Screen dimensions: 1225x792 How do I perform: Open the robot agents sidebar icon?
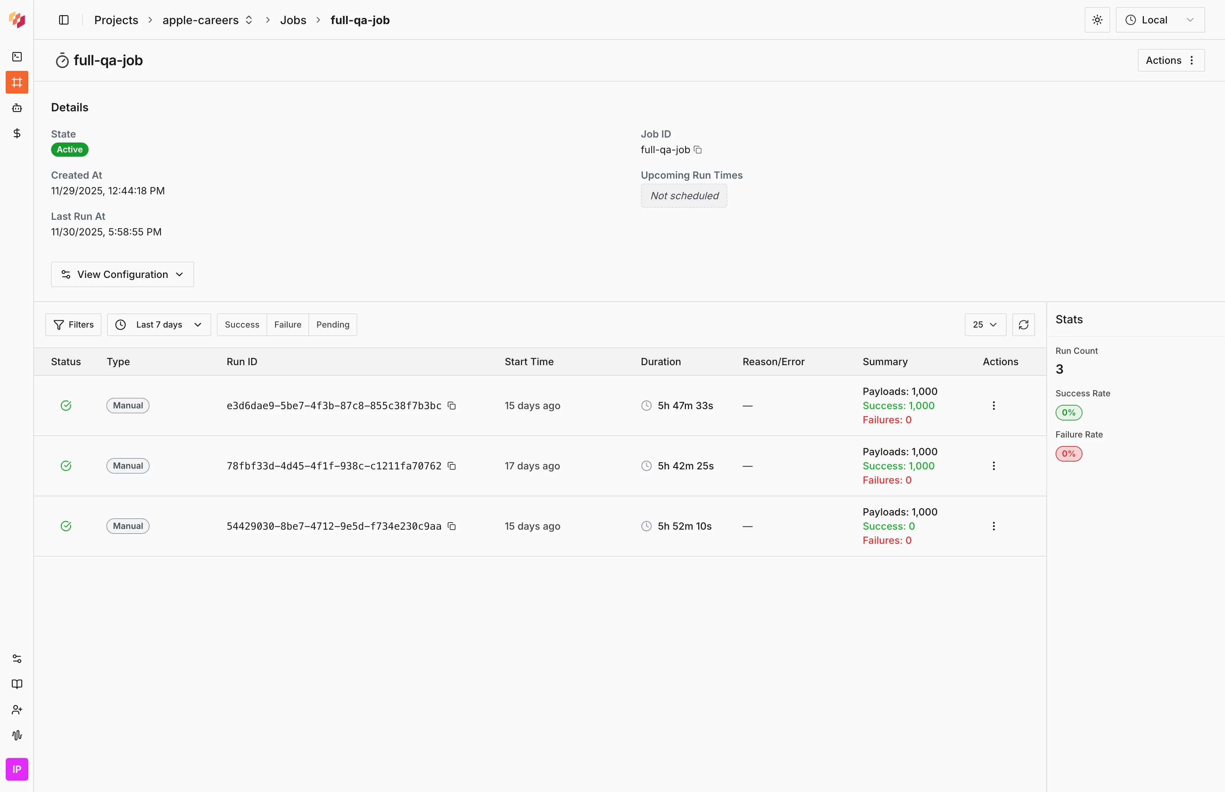coord(17,108)
